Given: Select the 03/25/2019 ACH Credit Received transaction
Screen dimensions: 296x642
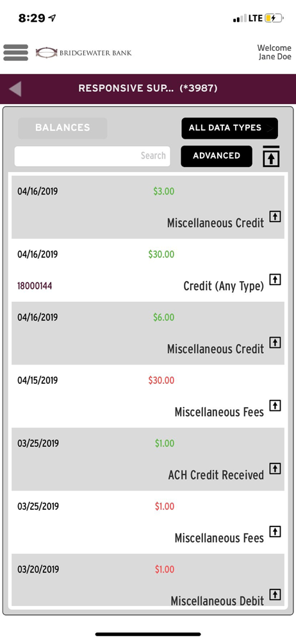Looking at the screenshot, I should [148, 460].
